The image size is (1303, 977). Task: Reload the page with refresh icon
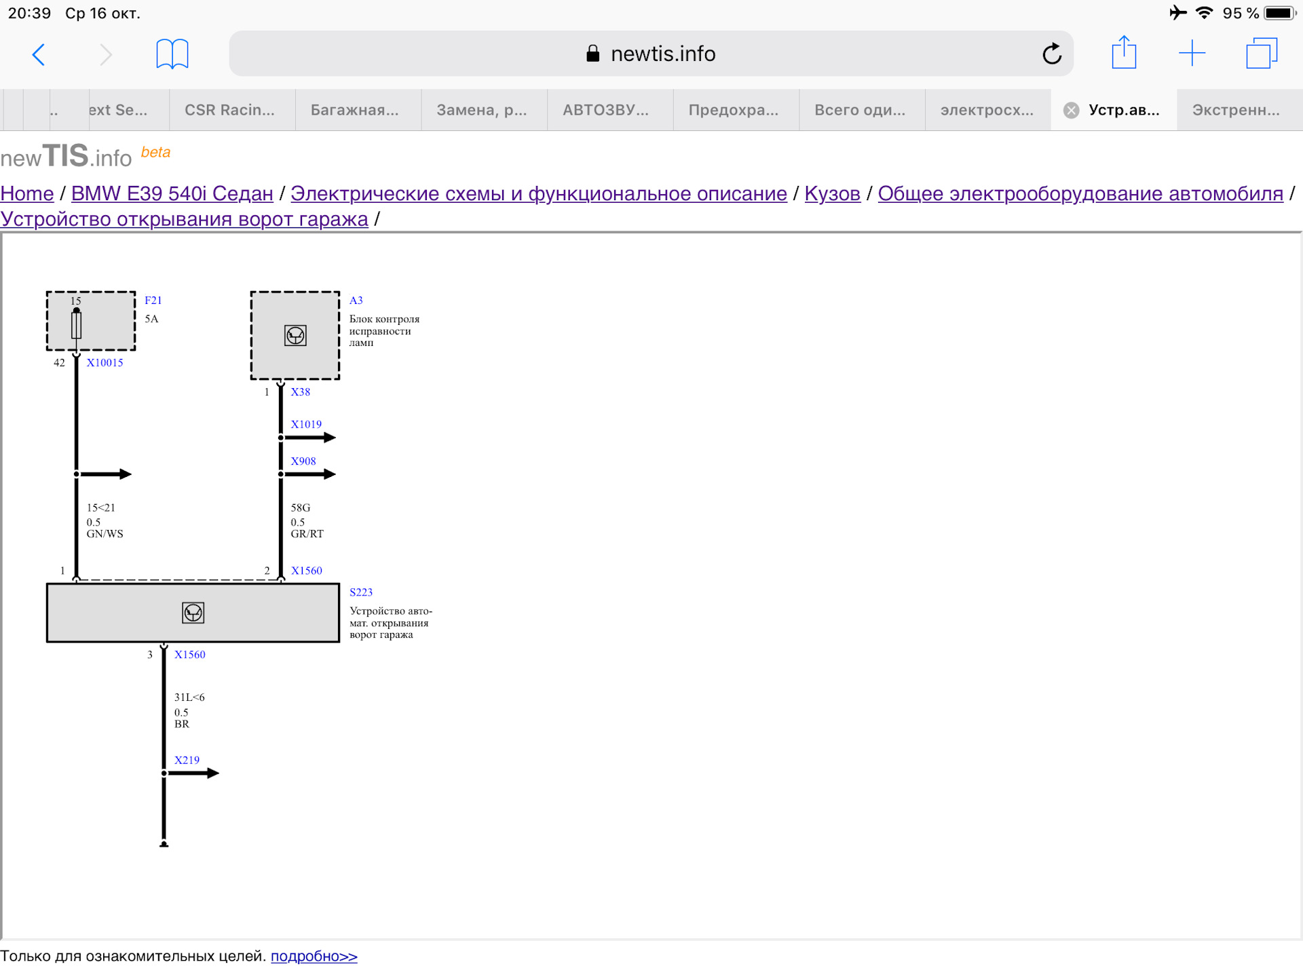(1051, 54)
